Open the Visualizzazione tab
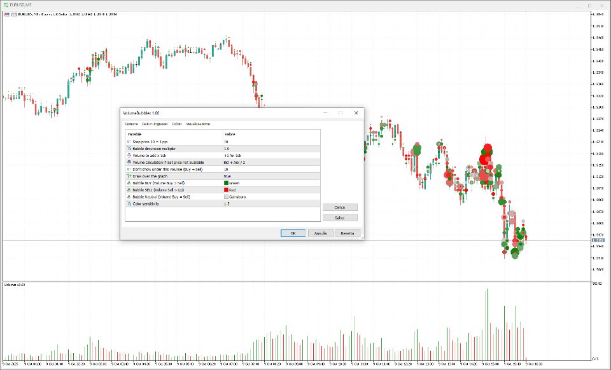Image resolution: width=611 pixels, height=370 pixels. point(199,124)
